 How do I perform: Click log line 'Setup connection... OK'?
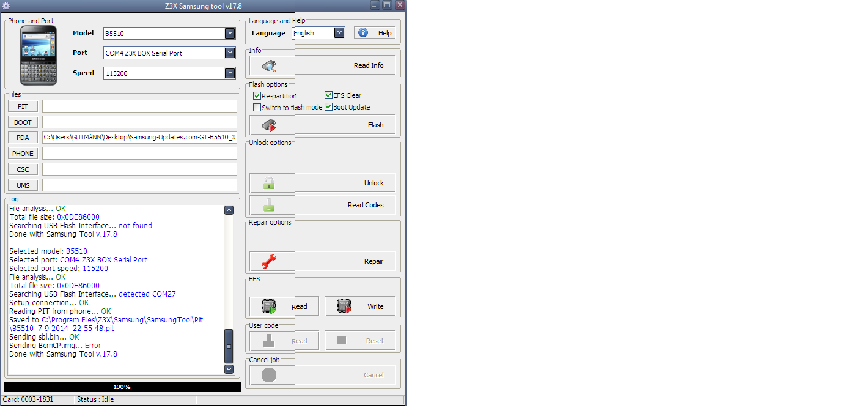point(49,303)
